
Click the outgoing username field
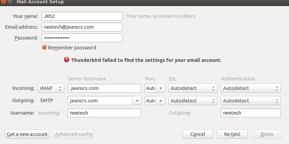(251, 113)
